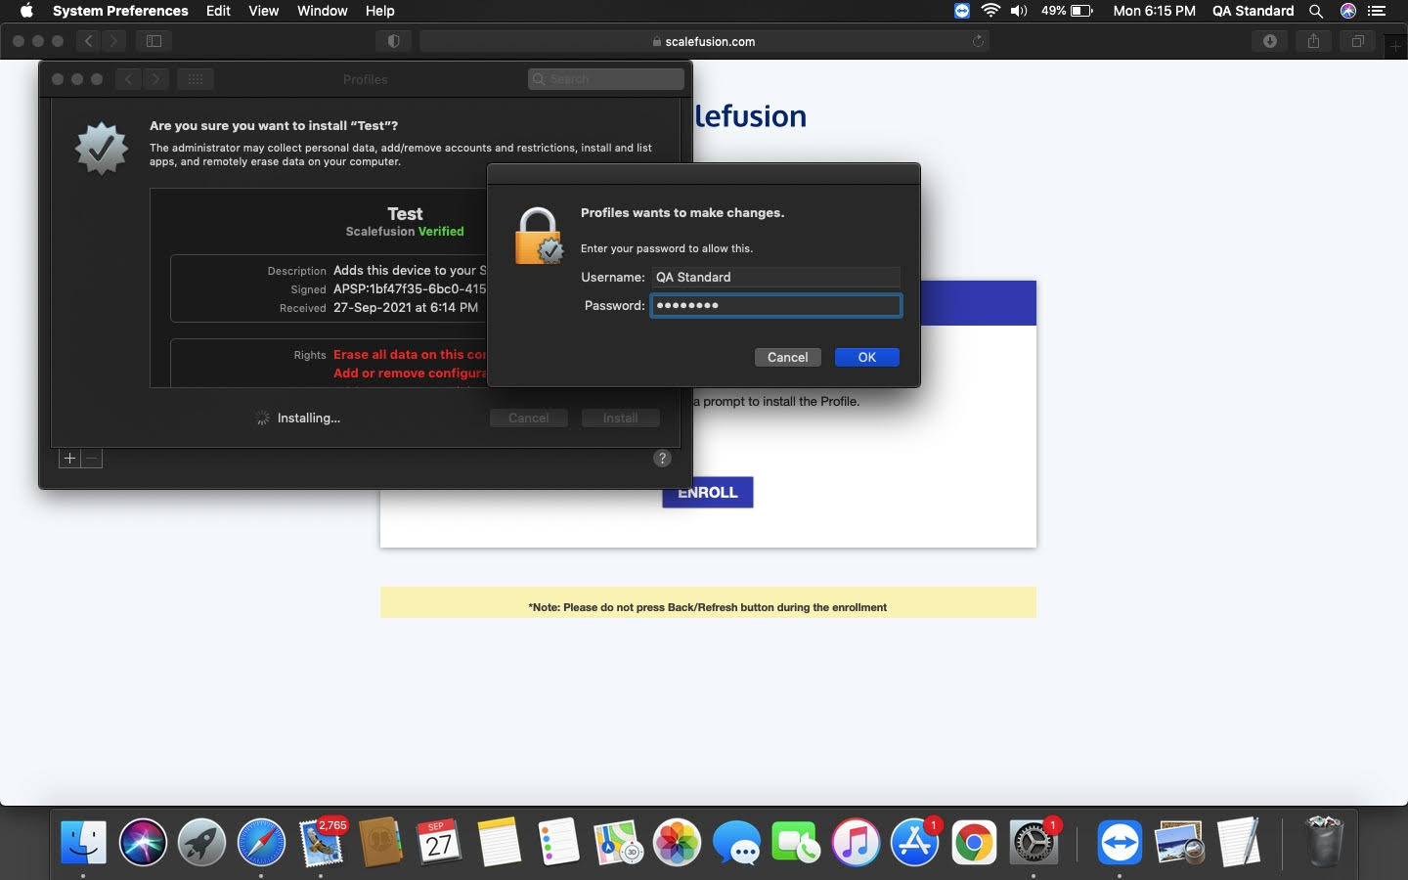Click Safari forward button
1408x880 pixels.
coord(114,41)
